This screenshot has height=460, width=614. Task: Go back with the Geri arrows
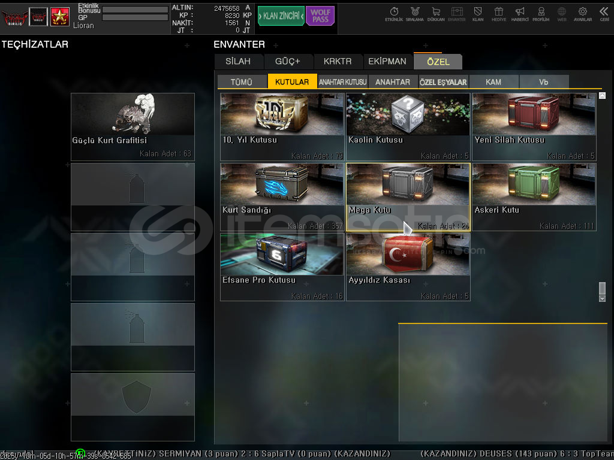point(604,14)
